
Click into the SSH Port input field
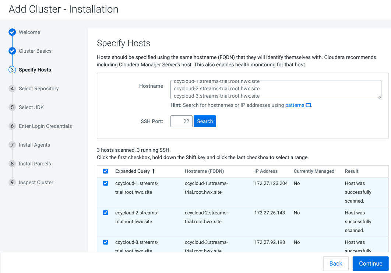click(x=182, y=121)
